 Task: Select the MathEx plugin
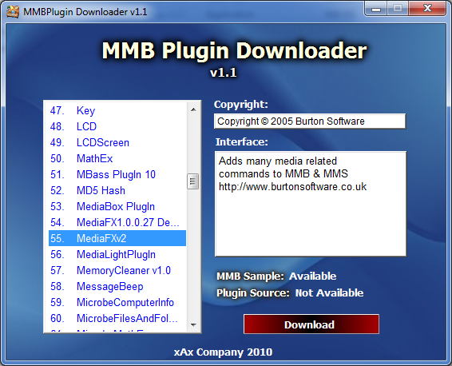tap(117, 158)
